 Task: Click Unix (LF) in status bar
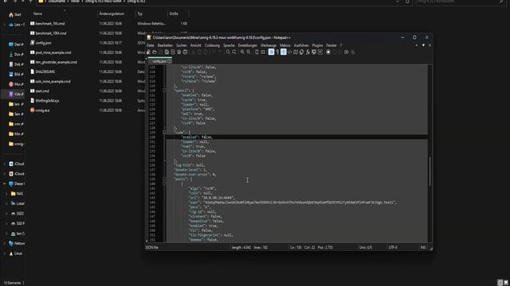[x=366, y=247]
